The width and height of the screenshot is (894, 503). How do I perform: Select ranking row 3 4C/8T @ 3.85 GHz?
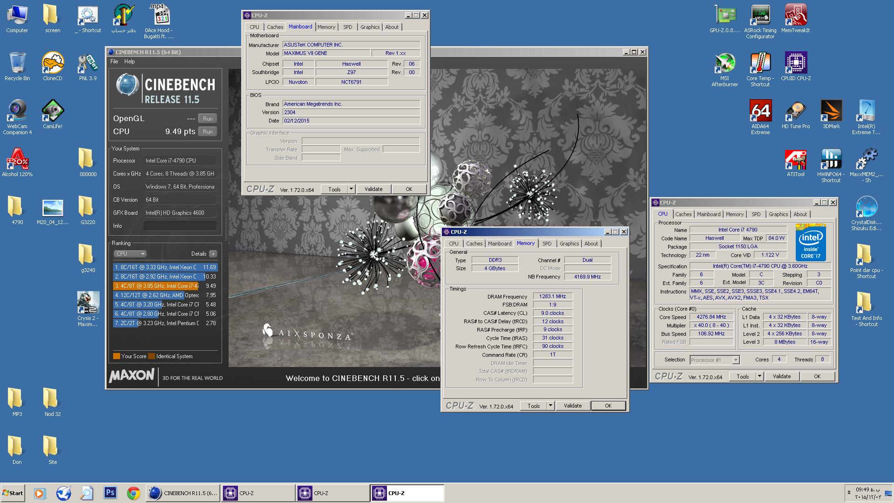coord(165,286)
